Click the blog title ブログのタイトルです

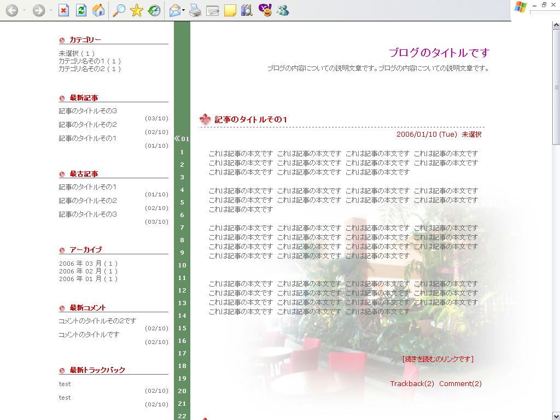[x=439, y=53]
